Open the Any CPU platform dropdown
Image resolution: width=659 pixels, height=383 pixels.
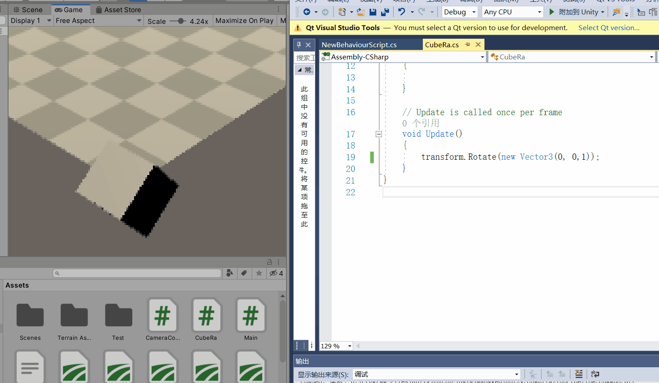(x=512, y=12)
